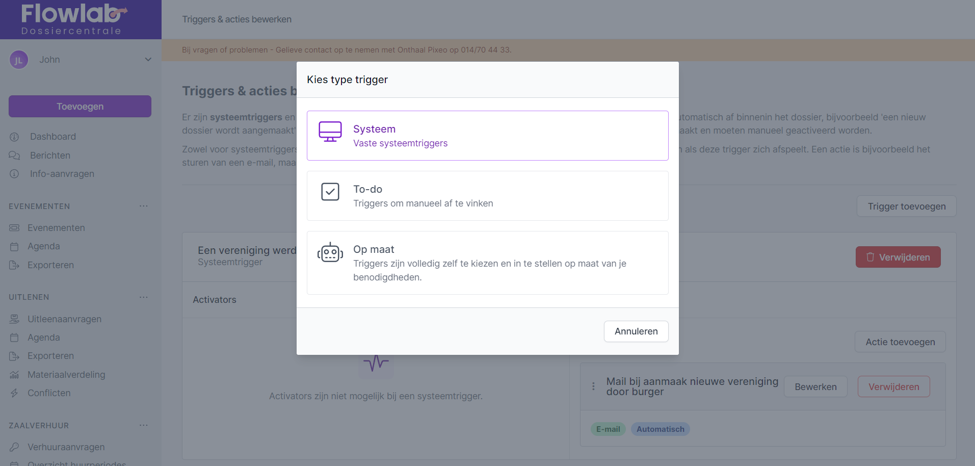Choose the To-do trigger type option
The height and width of the screenshot is (466, 975).
tap(487, 196)
